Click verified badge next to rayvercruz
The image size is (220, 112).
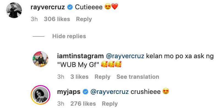tap(70, 8)
